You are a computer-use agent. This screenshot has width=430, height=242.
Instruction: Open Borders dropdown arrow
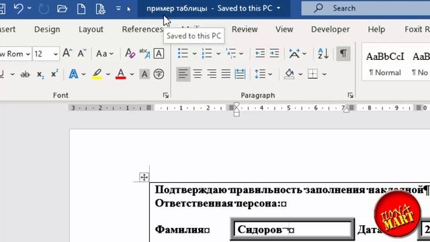click(x=325, y=74)
